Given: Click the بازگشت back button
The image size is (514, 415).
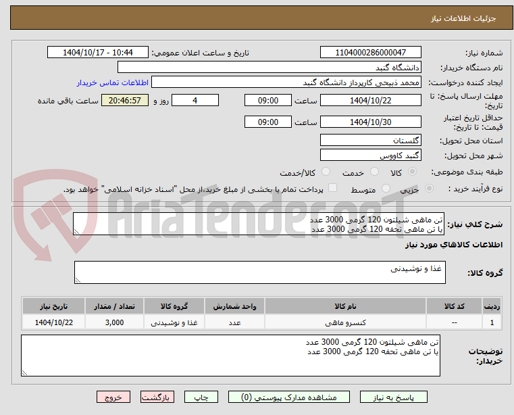Looking at the screenshot, I should click(157, 397).
